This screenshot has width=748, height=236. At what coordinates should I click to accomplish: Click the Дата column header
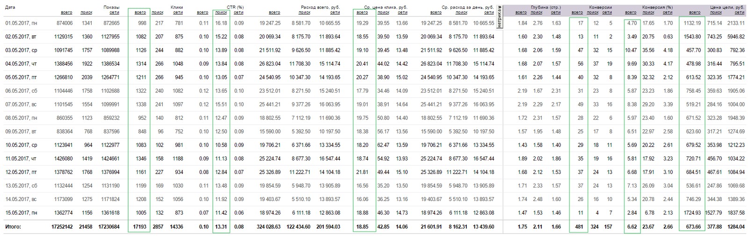pos(10,7)
